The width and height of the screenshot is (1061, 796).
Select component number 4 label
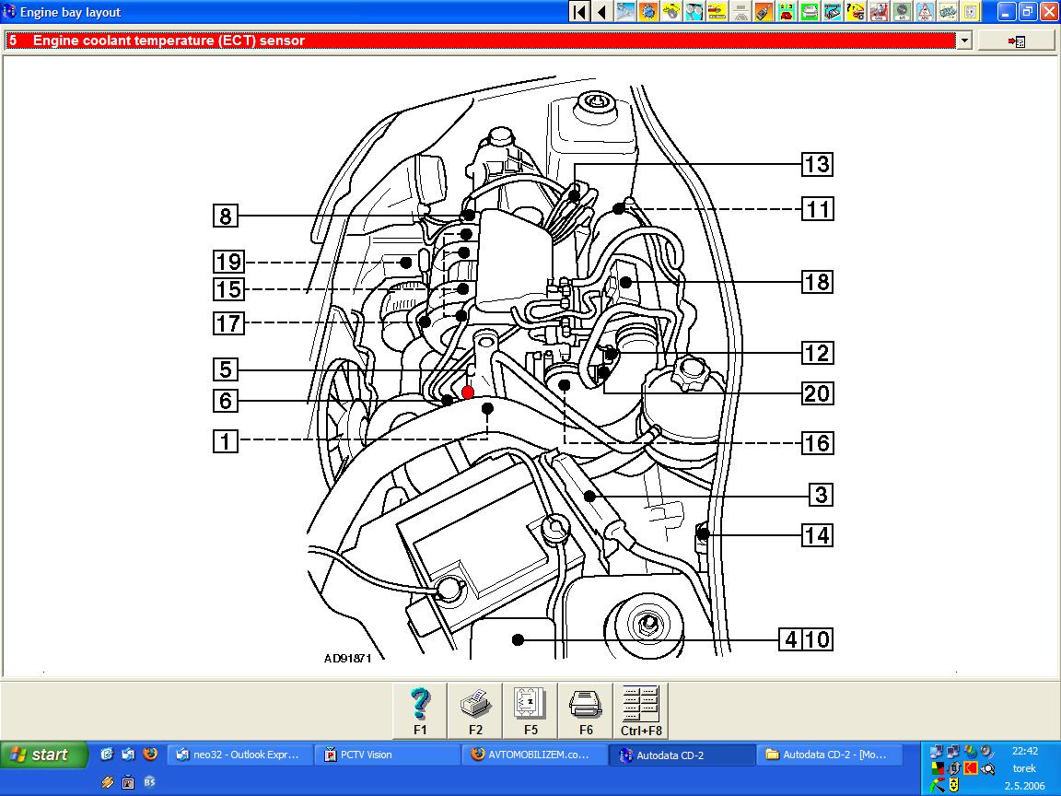[x=791, y=639]
